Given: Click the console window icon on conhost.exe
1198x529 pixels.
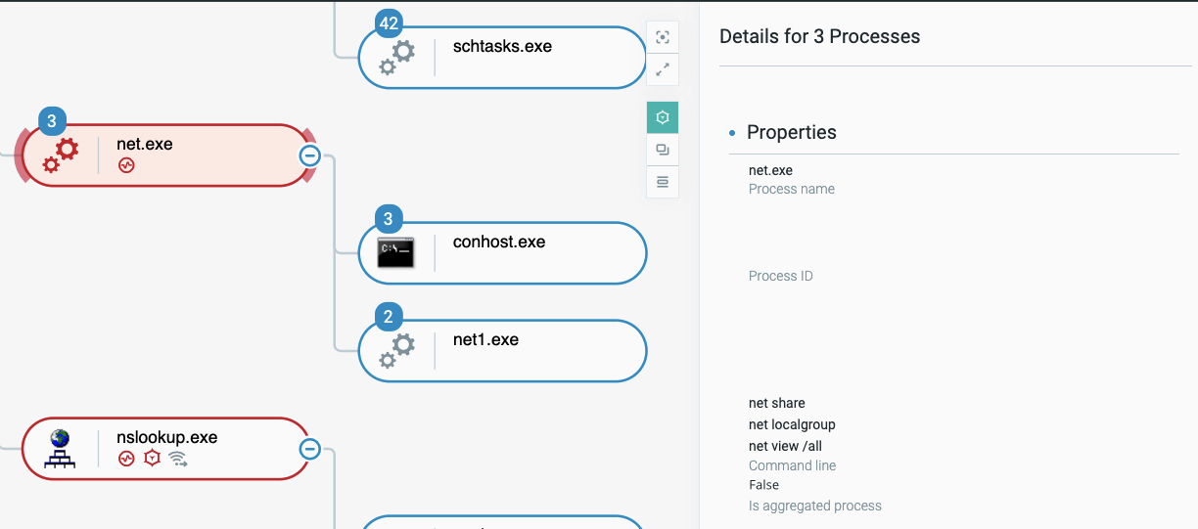Looking at the screenshot, I should (x=396, y=253).
